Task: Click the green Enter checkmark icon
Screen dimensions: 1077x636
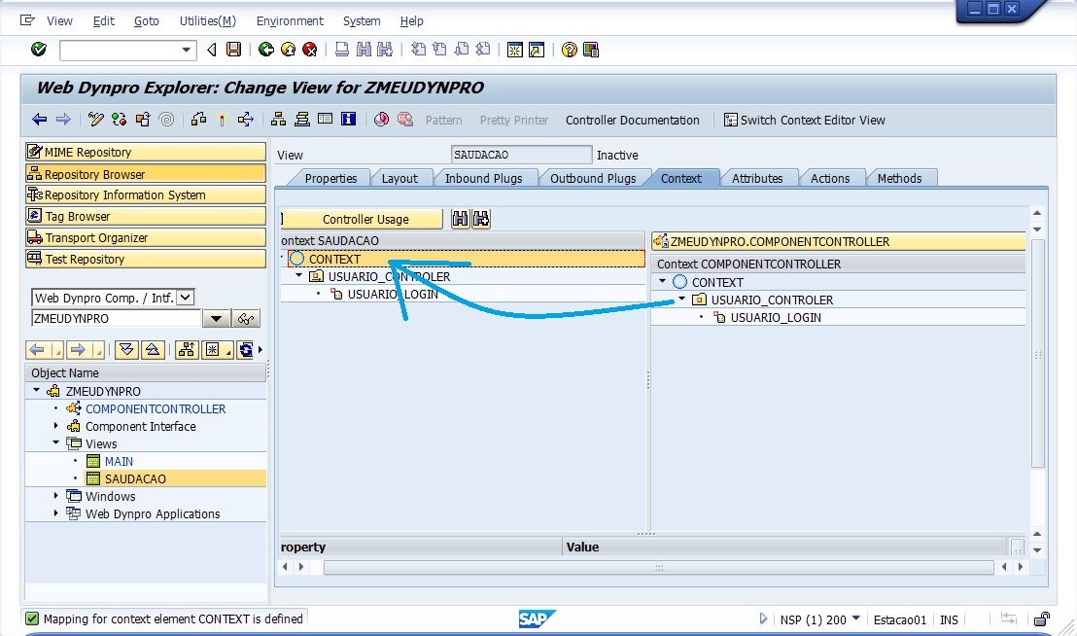Action: tap(39, 50)
